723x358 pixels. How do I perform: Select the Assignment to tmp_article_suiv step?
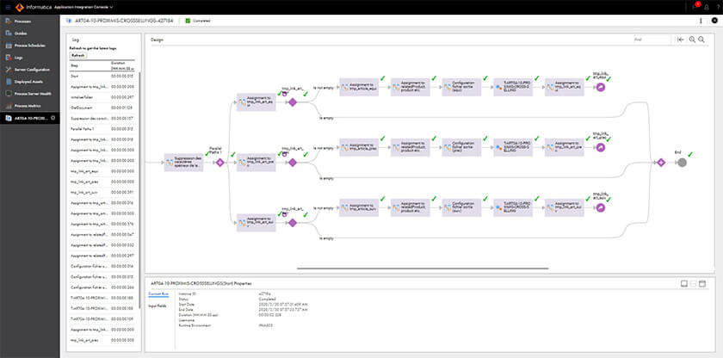point(359,207)
